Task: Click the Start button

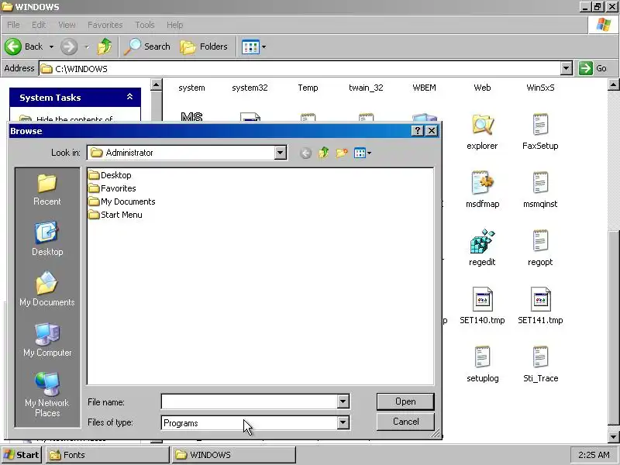Action: pos(22,455)
